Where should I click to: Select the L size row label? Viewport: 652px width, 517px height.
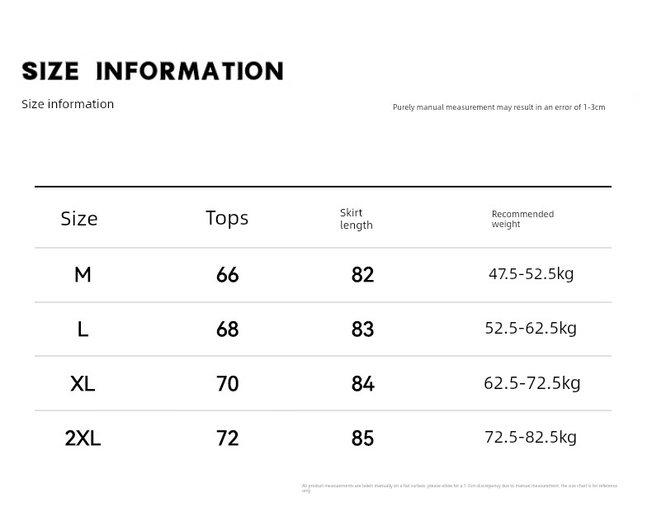click(83, 330)
